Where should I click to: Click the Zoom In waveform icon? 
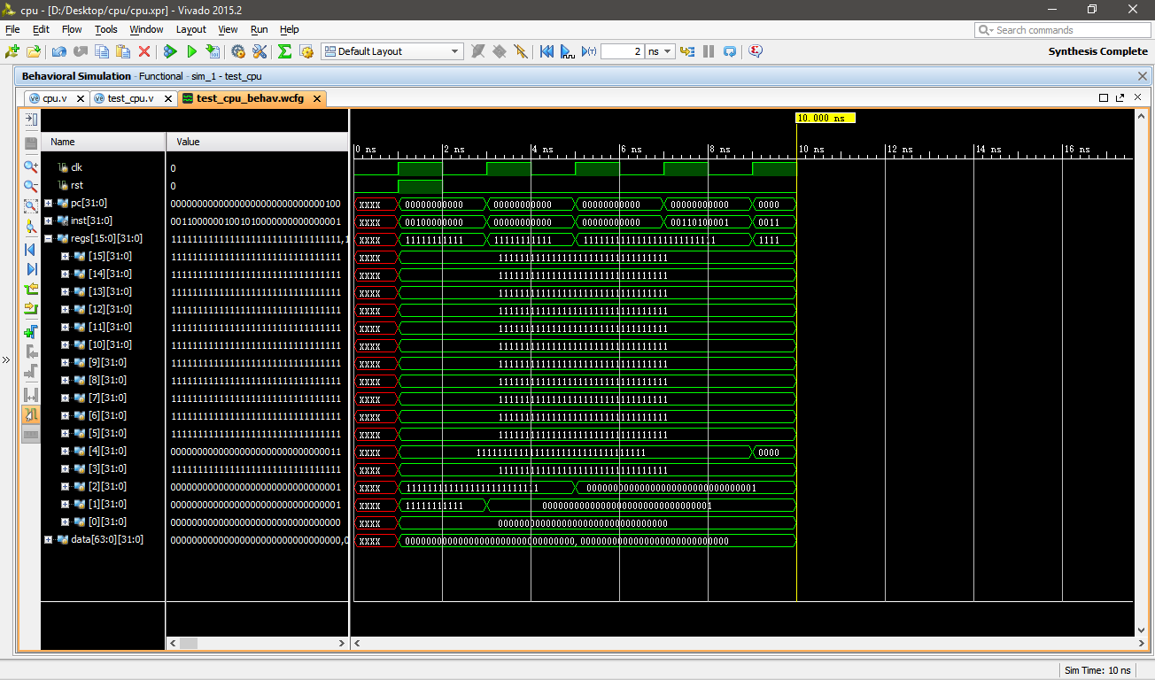(31, 166)
